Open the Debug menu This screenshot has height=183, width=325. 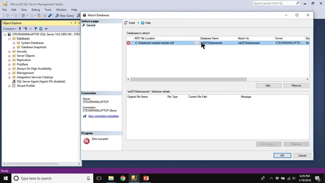tap(36, 10)
